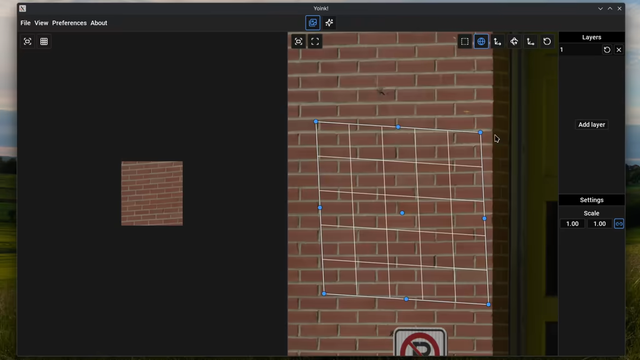Switch to the sparkle effects mode icon
This screenshot has width=640, height=360.
[329, 23]
